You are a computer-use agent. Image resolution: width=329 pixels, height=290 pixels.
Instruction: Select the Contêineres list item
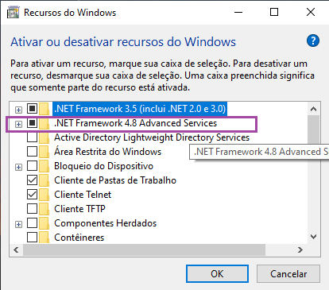[79, 238]
